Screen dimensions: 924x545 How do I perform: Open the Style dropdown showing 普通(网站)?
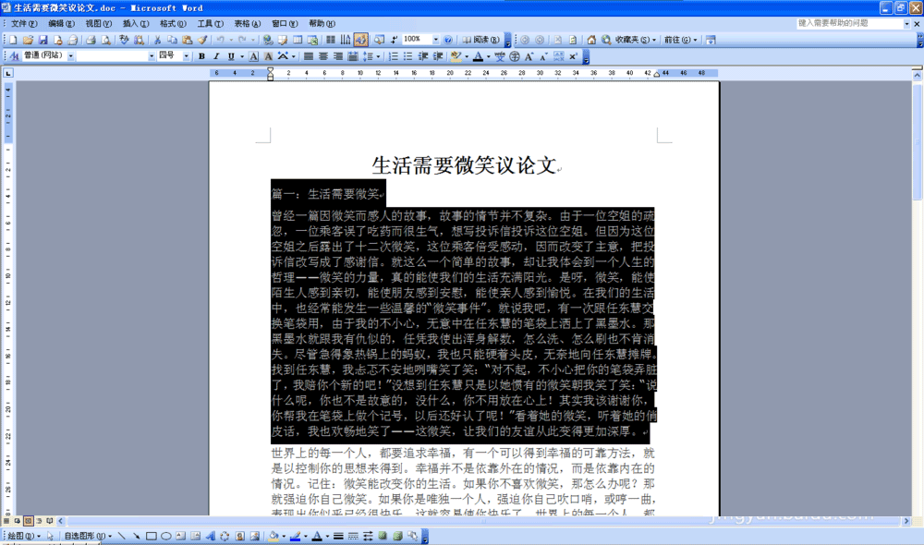(71, 56)
